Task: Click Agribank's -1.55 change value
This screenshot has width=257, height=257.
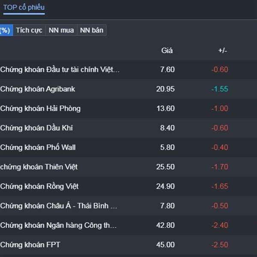Action: click(220, 89)
